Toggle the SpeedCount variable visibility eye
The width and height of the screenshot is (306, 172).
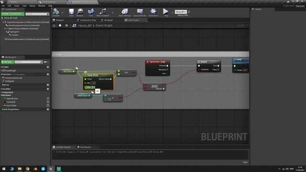tap(48, 98)
